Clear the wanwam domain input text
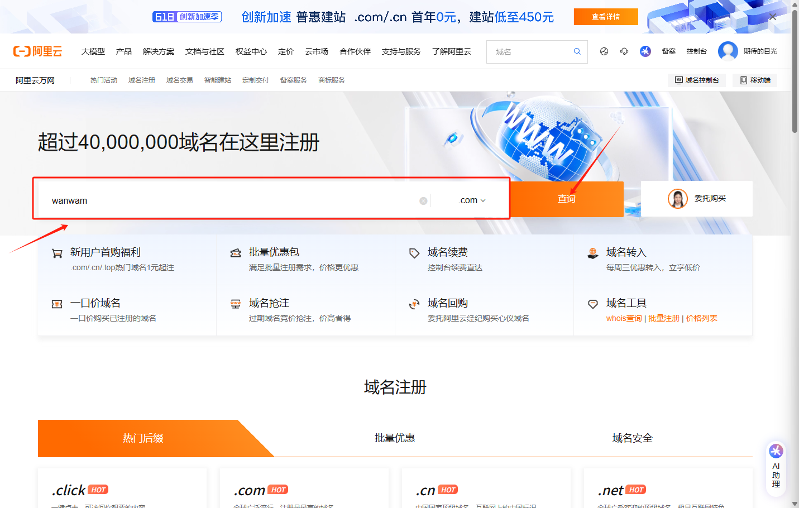 click(423, 201)
